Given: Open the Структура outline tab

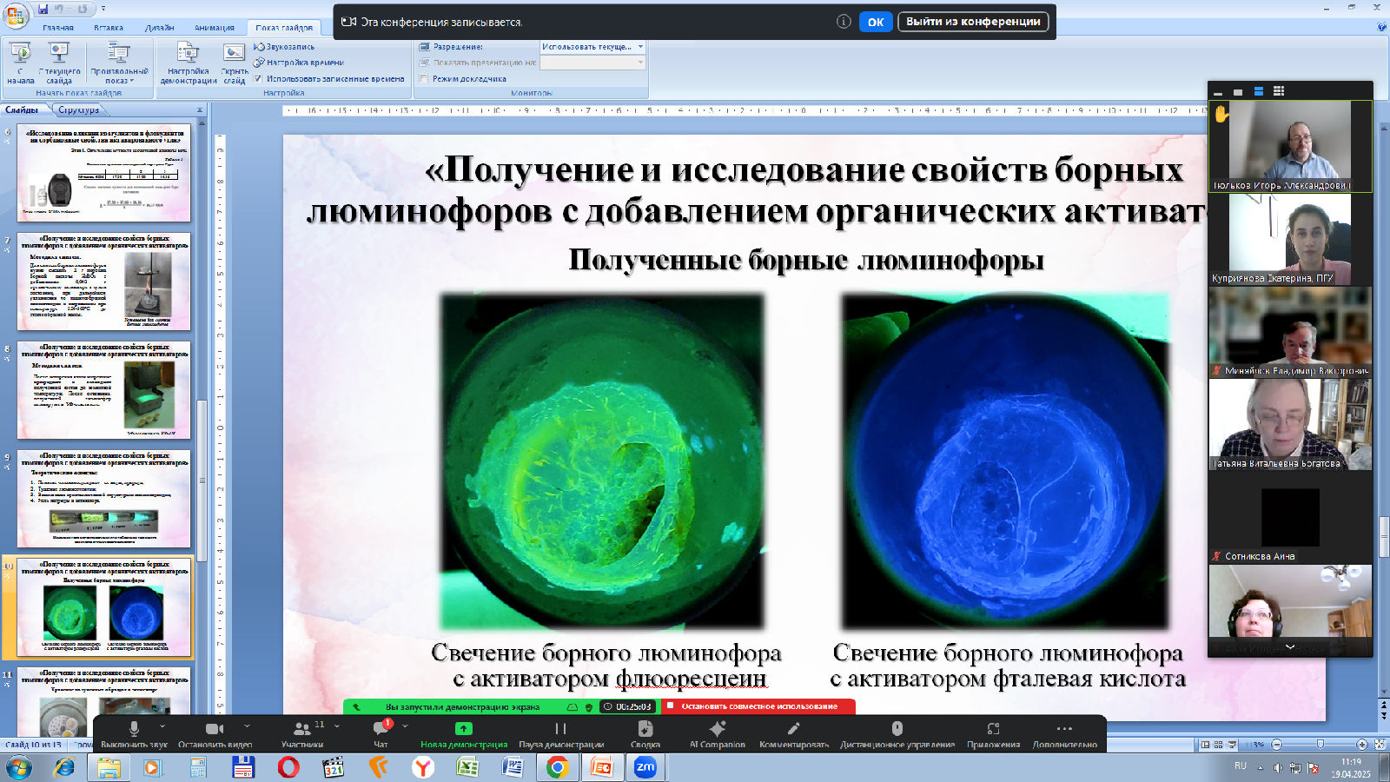Looking at the screenshot, I should pos(79,110).
